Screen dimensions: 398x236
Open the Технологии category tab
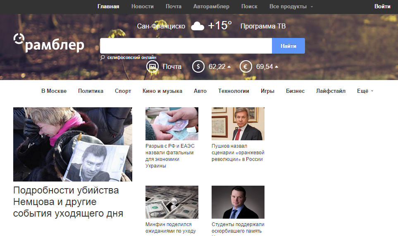(x=234, y=91)
